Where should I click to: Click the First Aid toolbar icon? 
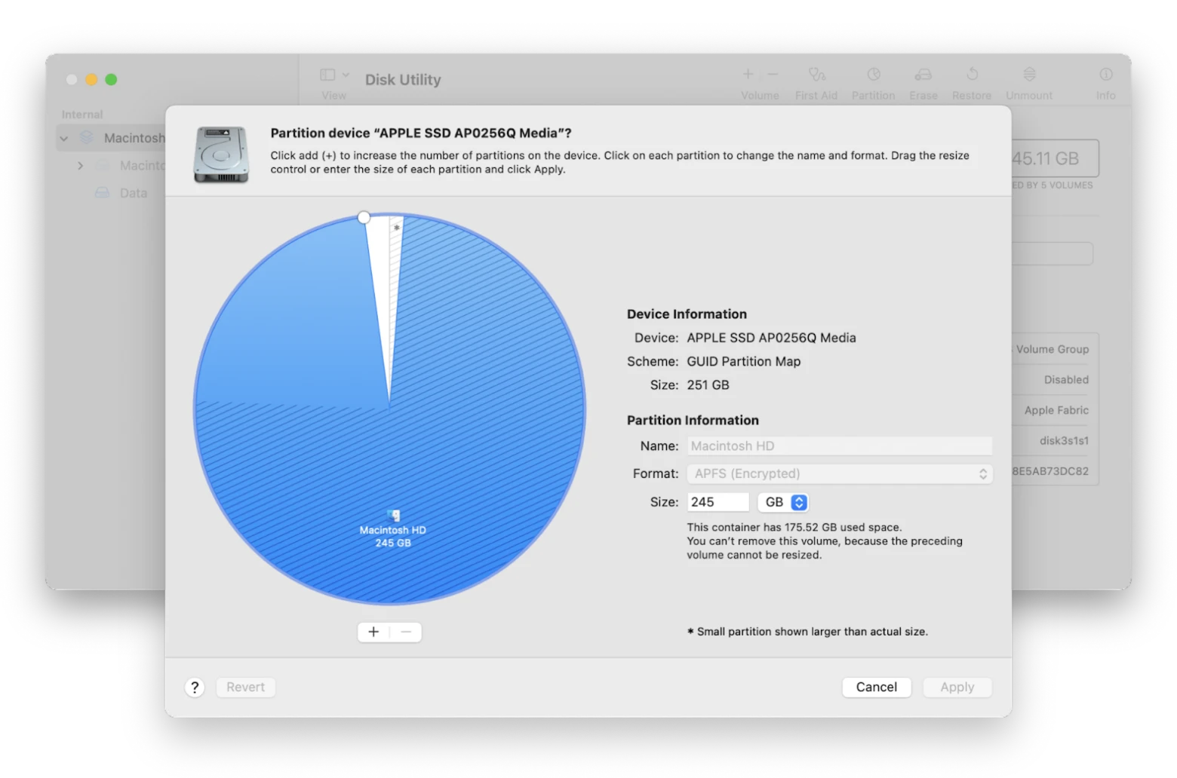pyautogui.click(x=816, y=75)
